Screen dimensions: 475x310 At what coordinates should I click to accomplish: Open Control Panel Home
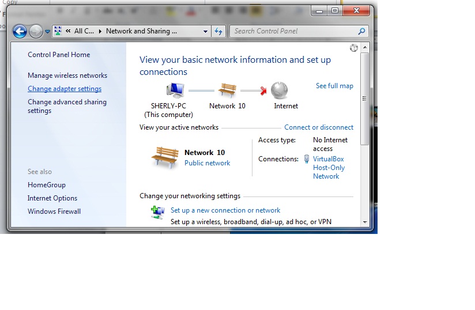tap(59, 55)
